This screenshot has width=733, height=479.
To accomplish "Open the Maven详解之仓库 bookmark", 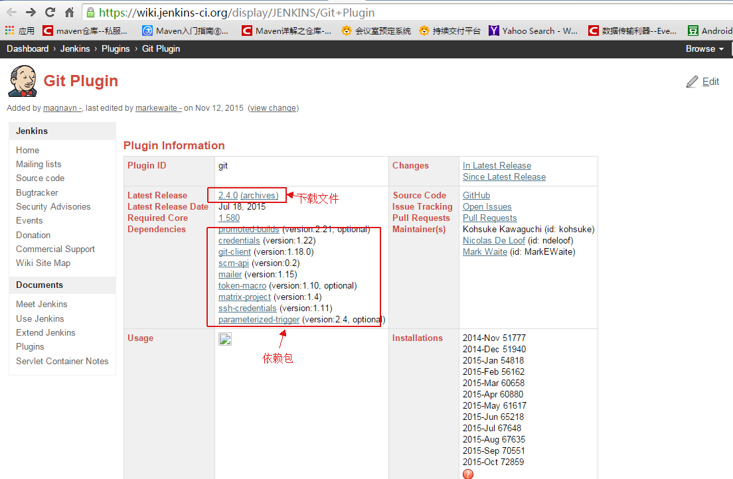I will [287, 31].
